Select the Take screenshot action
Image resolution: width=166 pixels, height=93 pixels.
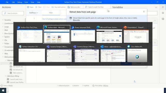16,73
